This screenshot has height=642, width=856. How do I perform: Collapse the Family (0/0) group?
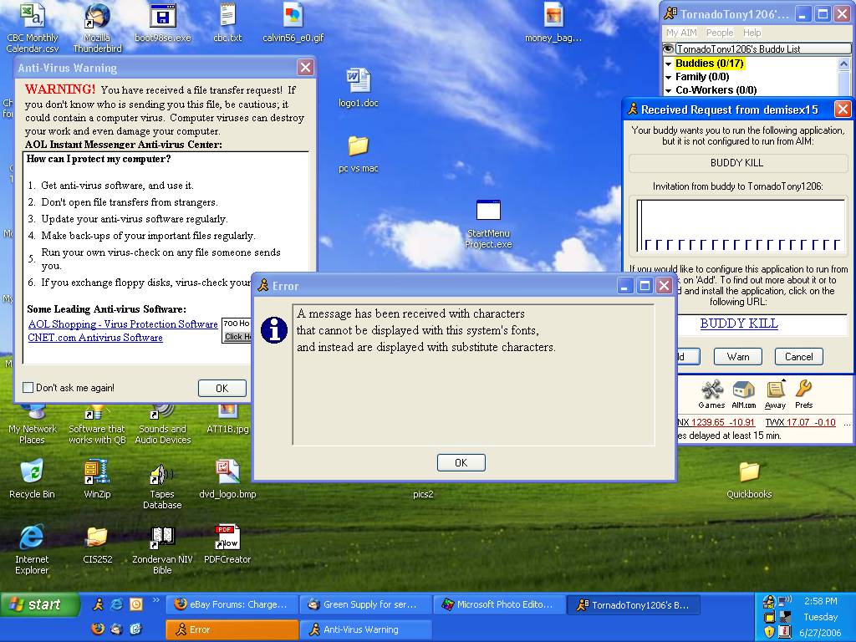[x=669, y=77]
